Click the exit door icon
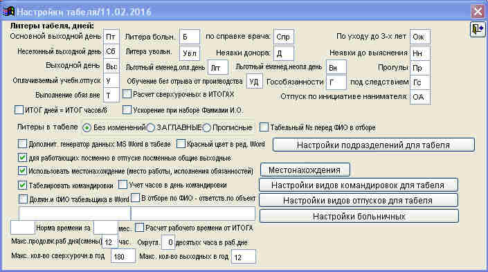This screenshot has width=488, height=272. pos(477,29)
